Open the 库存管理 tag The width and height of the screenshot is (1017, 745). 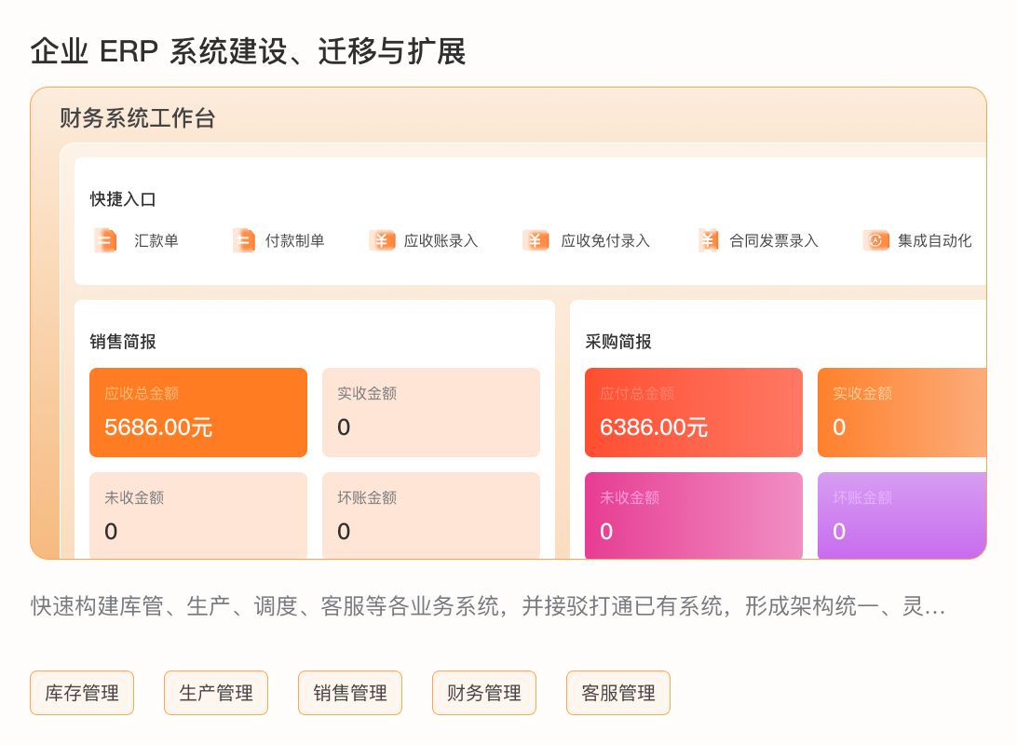click(x=82, y=693)
